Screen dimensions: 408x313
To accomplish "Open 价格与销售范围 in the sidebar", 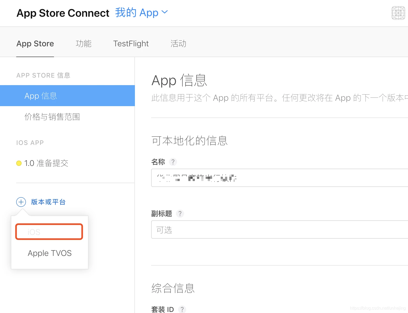I will pos(52,117).
